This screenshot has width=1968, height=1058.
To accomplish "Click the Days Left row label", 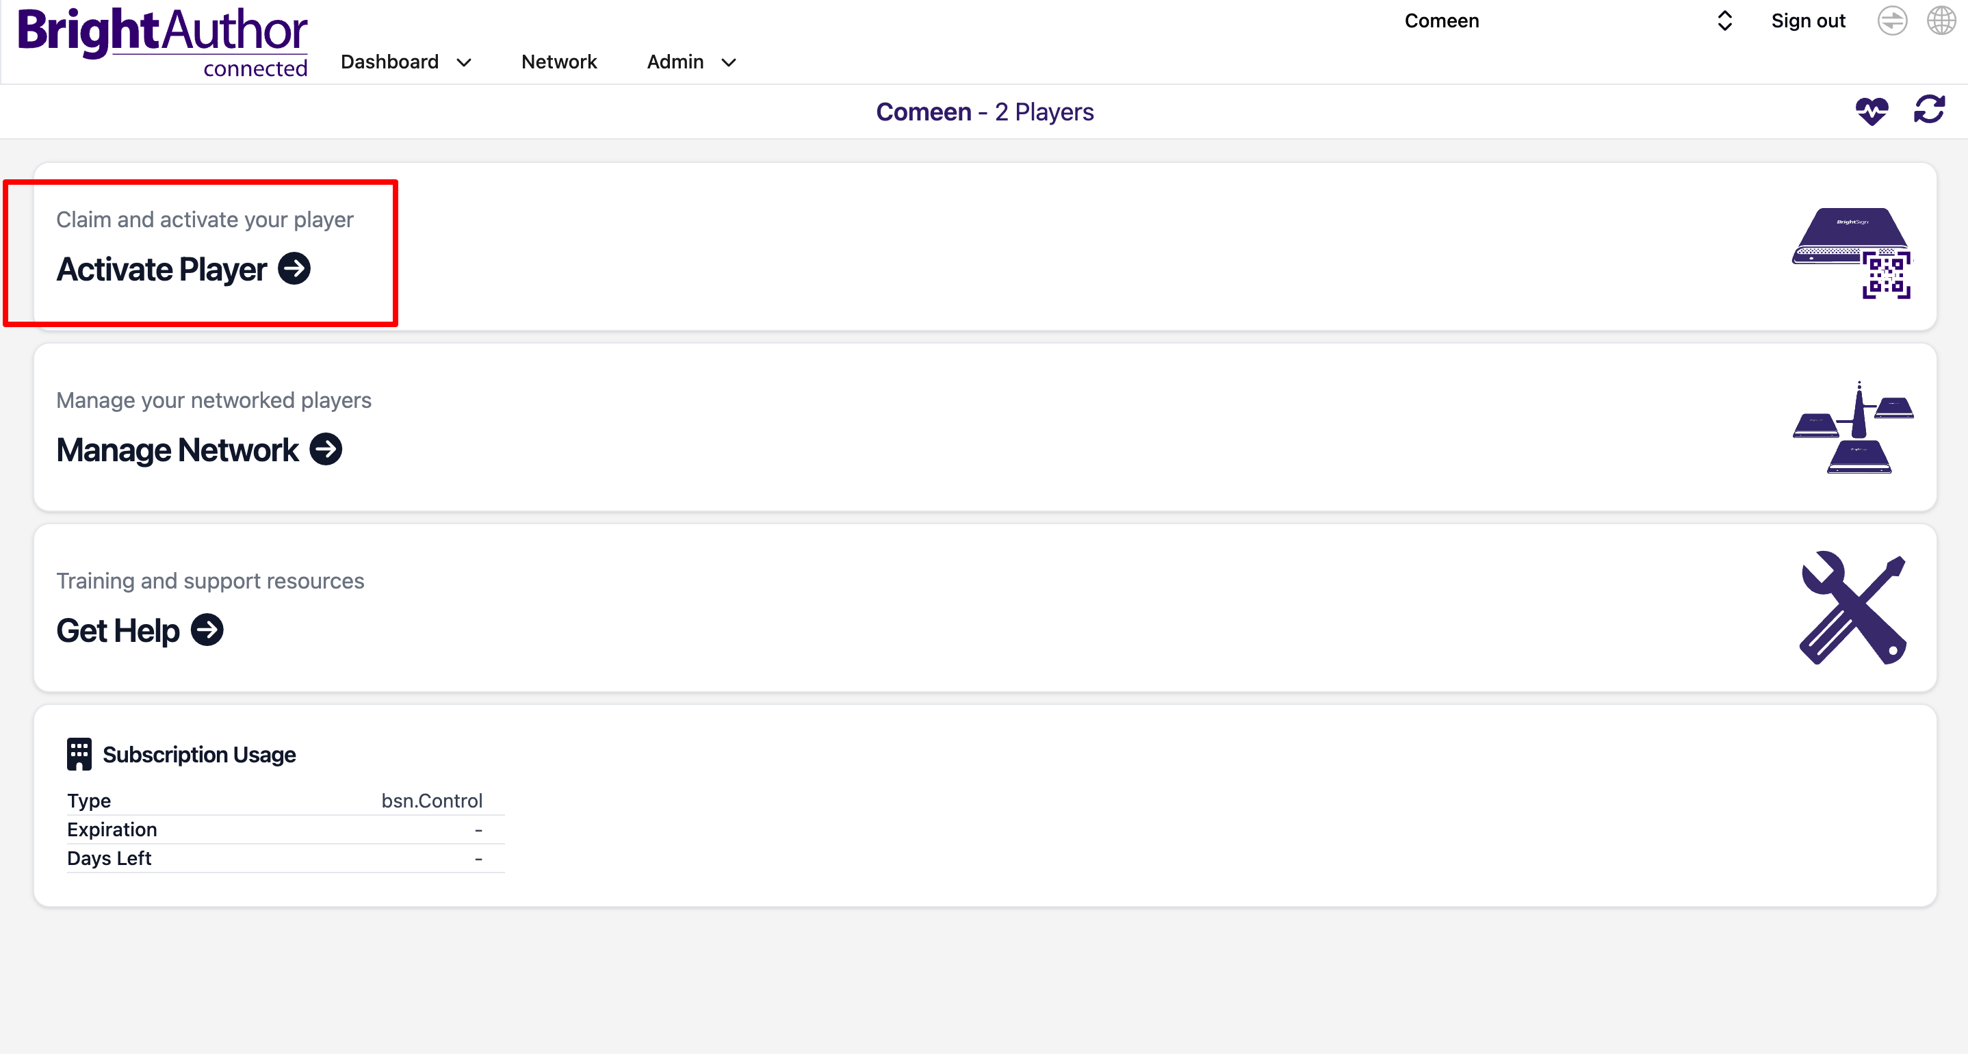I will coord(109,860).
